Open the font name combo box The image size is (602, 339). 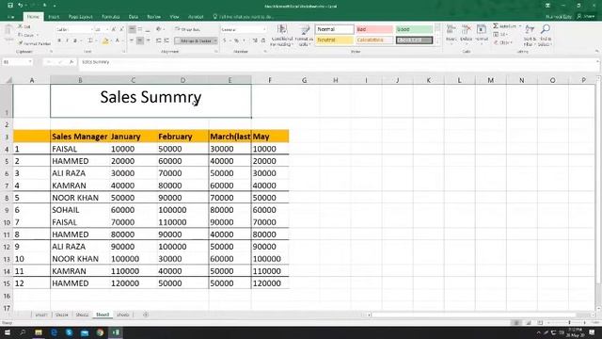[x=74, y=29]
